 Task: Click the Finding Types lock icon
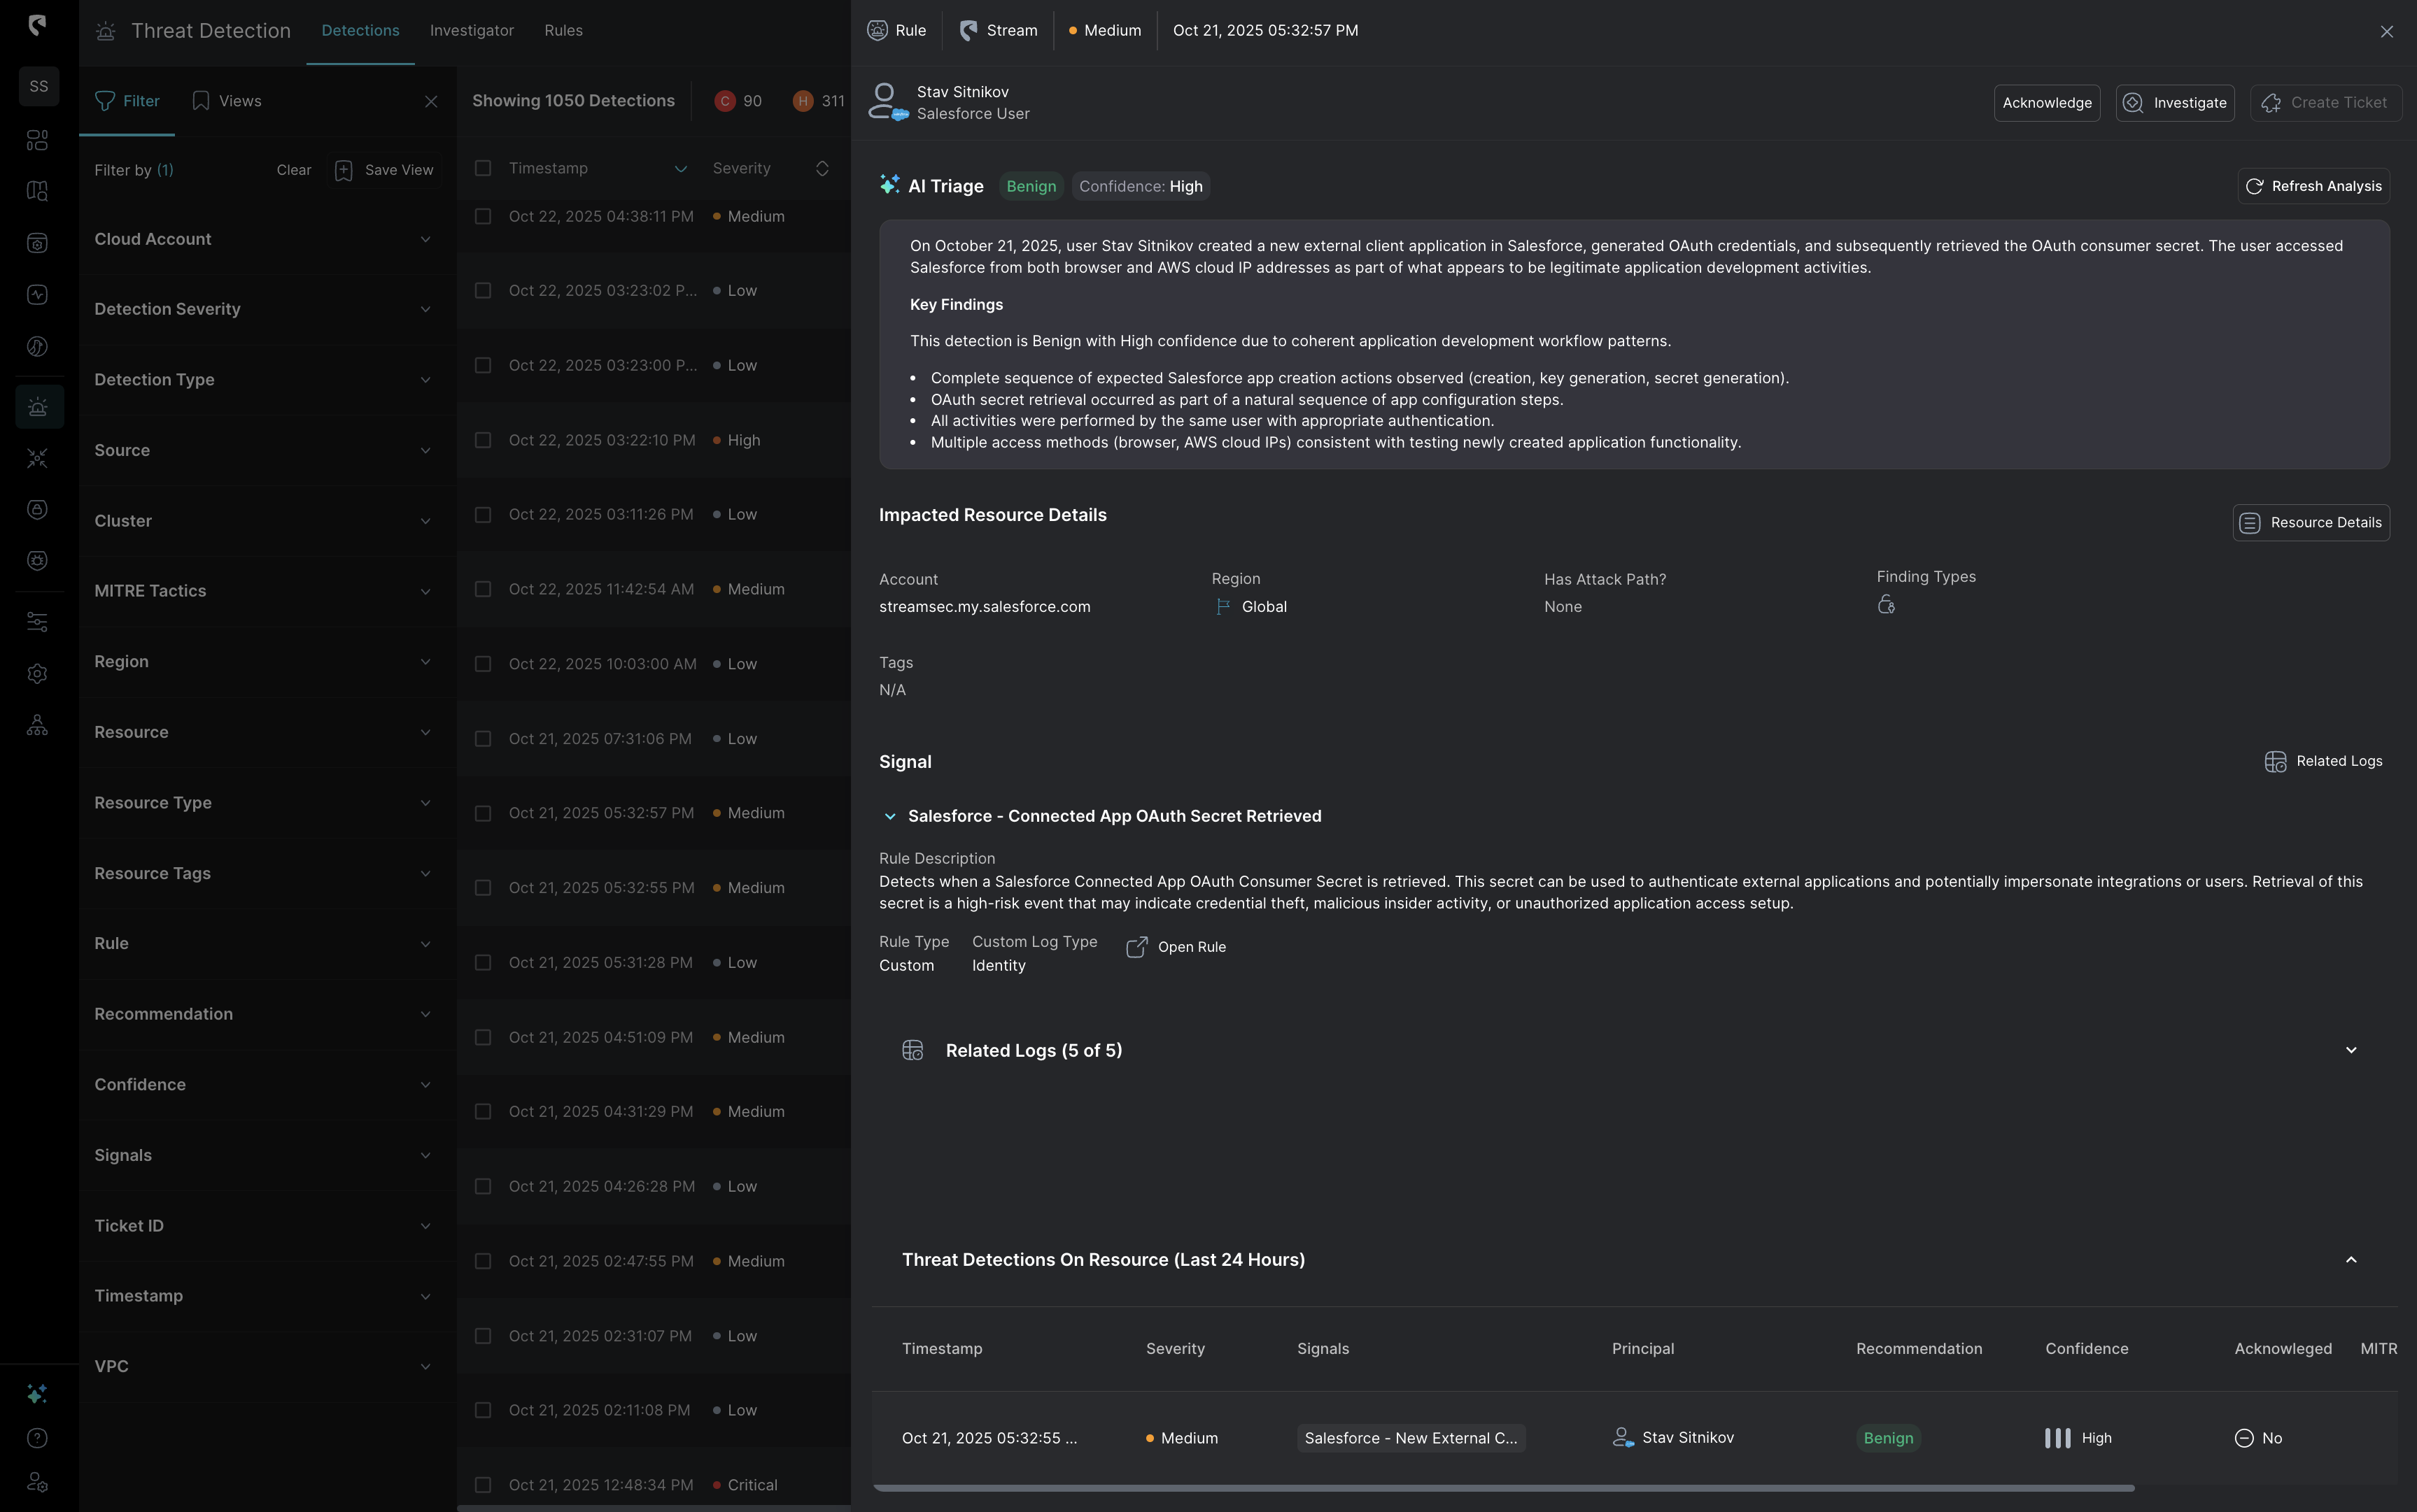coord(1886,605)
